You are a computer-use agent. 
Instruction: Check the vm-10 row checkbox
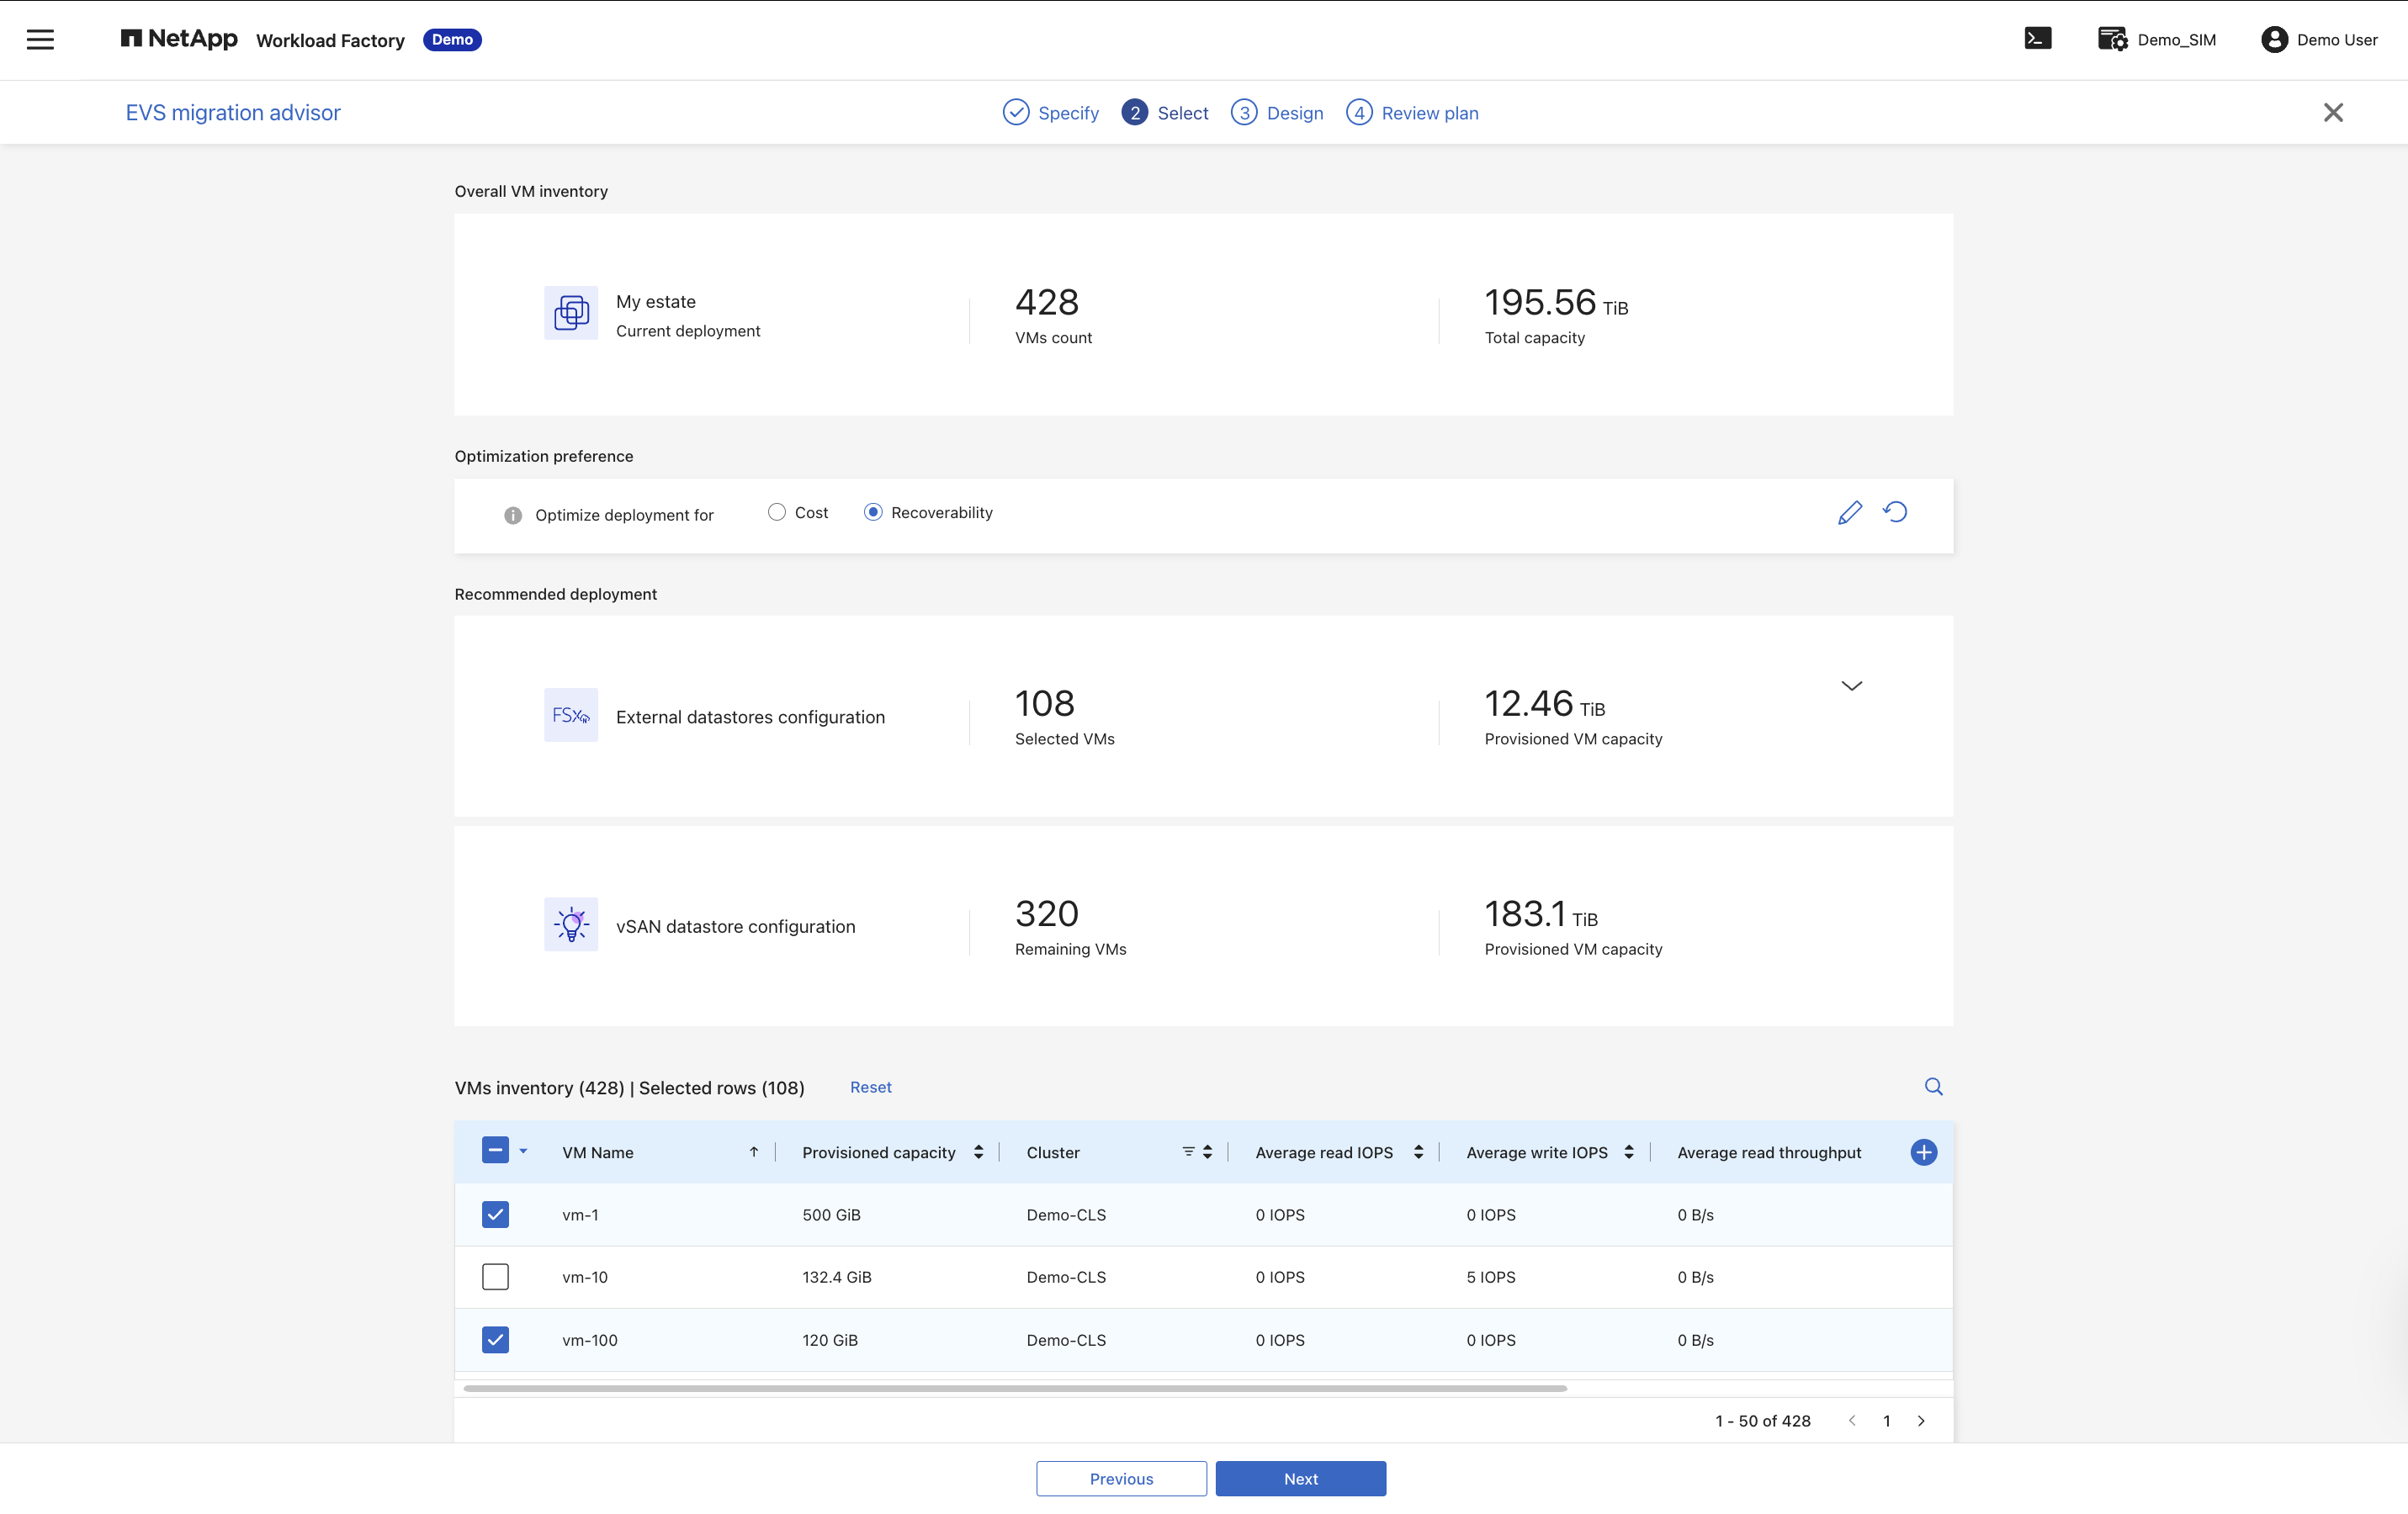[x=495, y=1277]
